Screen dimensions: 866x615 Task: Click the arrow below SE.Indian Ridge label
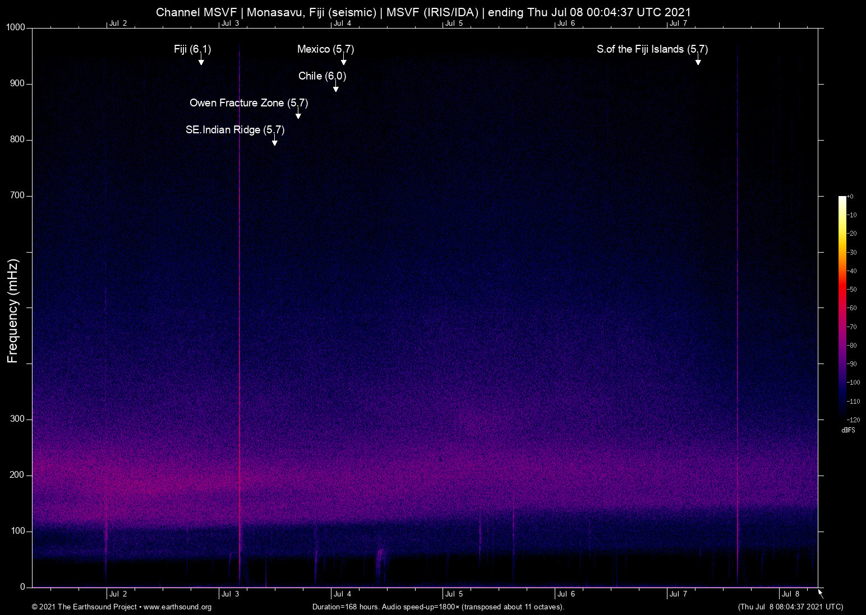pyautogui.click(x=274, y=141)
